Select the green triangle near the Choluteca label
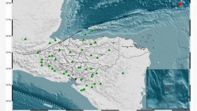The width and height of the screenshot is (197, 111). (x=81, y=79)
